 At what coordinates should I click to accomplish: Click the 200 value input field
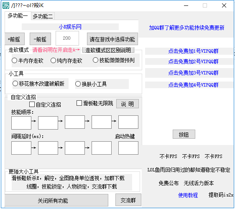[x=67, y=38]
